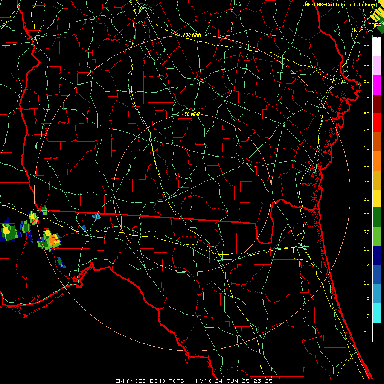Click the "ENHANCED ECHO TOPS" footer text
The height and width of the screenshot is (384, 384).
tap(150, 381)
